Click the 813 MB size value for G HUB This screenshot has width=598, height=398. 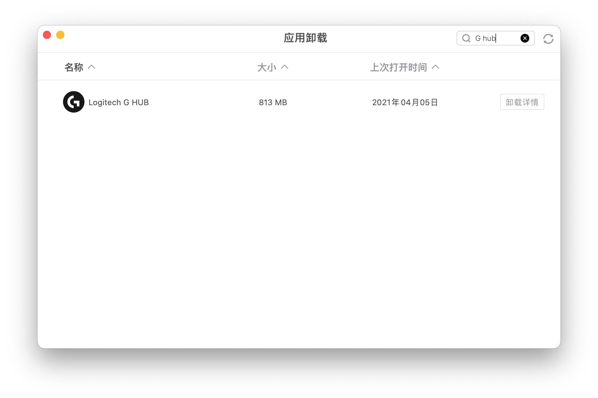273,102
